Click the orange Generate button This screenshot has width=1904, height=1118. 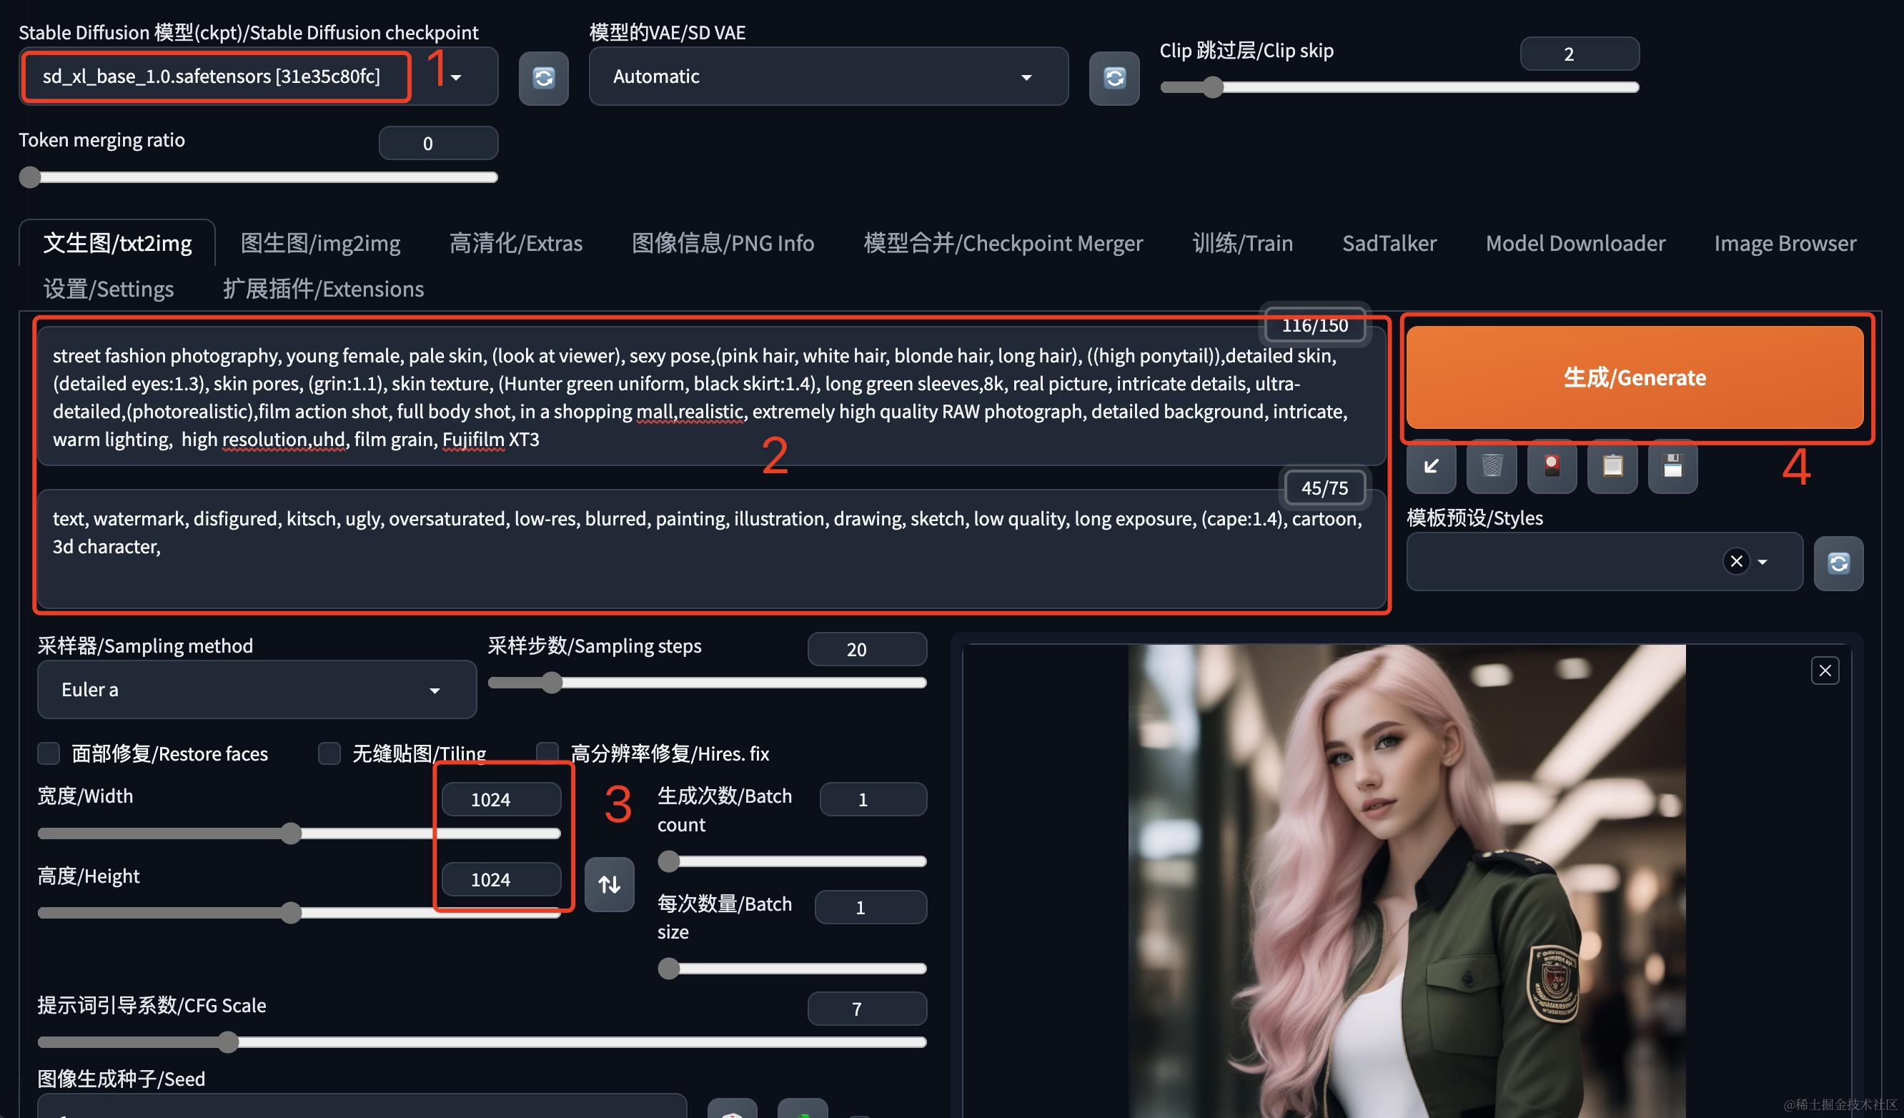point(1634,377)
